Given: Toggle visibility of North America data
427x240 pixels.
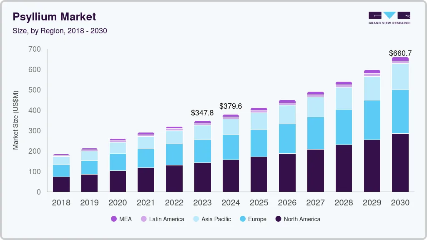Looking at the screenshot, I should coord(278,219).
